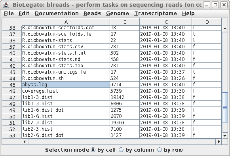This screenshot has height=156, width=230.
Task: Open the Reads menu
Action: pyautogui.click(x=92, y=13)
